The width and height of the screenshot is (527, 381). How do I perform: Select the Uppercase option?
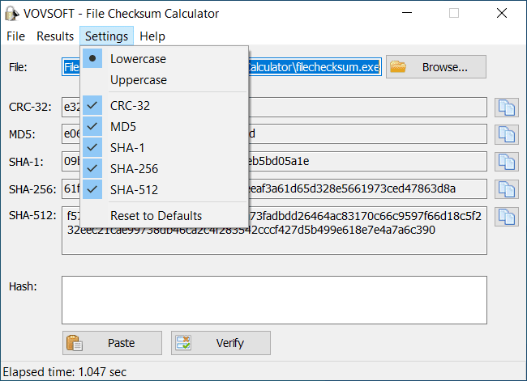point(165,80)
